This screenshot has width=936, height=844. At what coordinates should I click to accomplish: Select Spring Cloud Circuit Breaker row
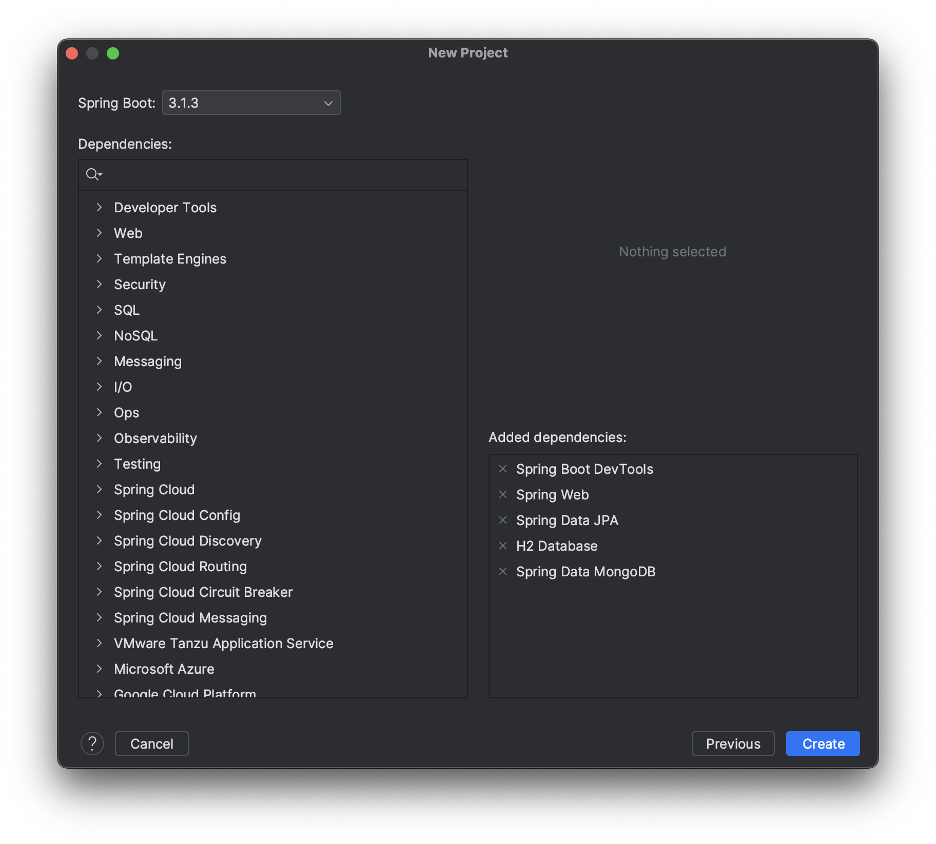273,592
